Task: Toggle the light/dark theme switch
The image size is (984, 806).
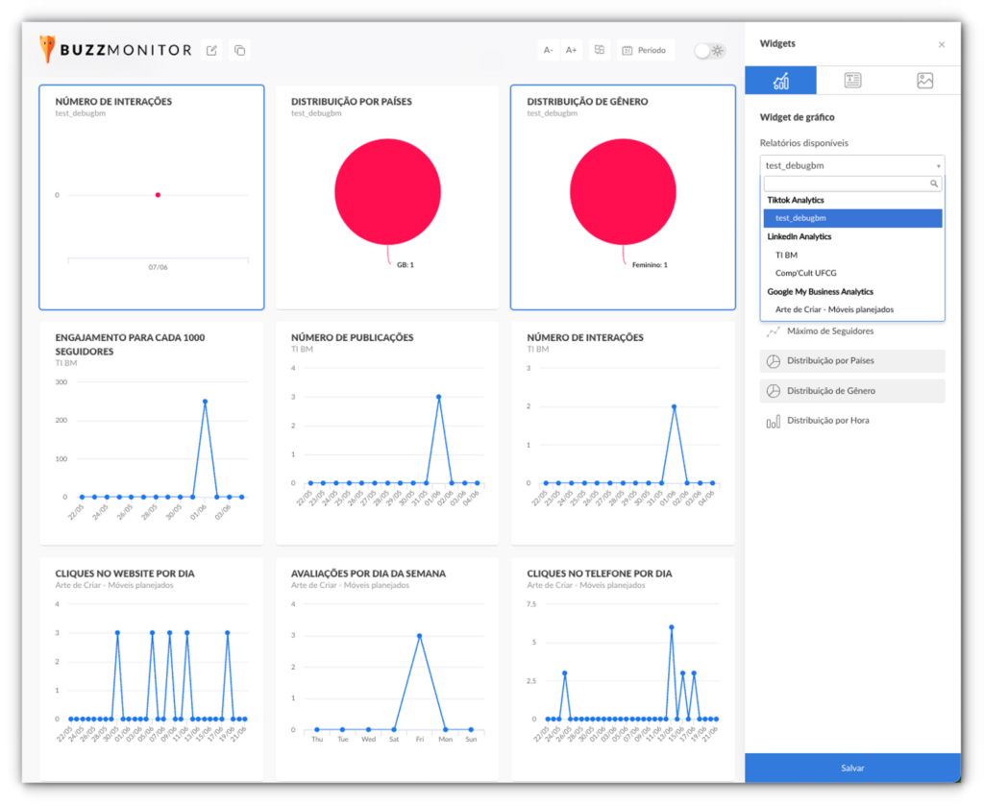Action: tap(709, 50)
